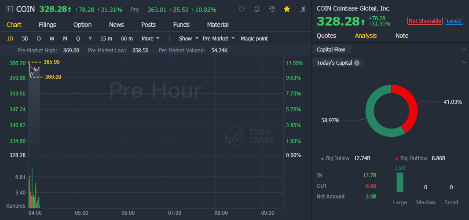Click the 360.00 low price marker

pos(53,77)
